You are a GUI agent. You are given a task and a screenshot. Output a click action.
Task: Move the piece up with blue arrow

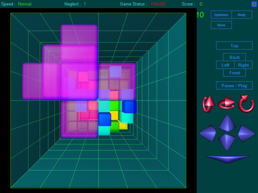point(227,123)
